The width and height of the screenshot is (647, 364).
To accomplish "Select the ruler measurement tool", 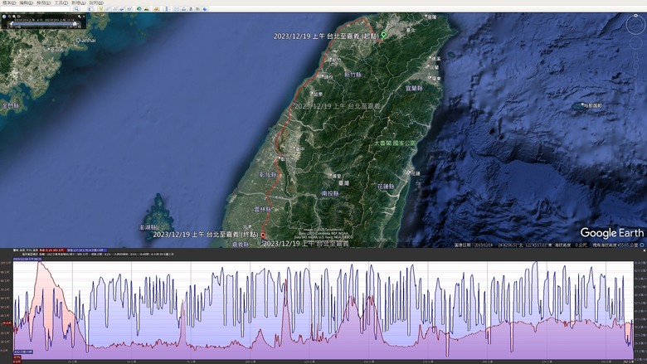I will pos(166,8).
